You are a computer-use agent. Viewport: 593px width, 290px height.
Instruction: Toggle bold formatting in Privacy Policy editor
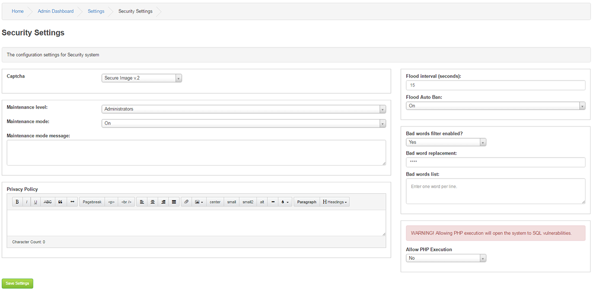[17, 202]
